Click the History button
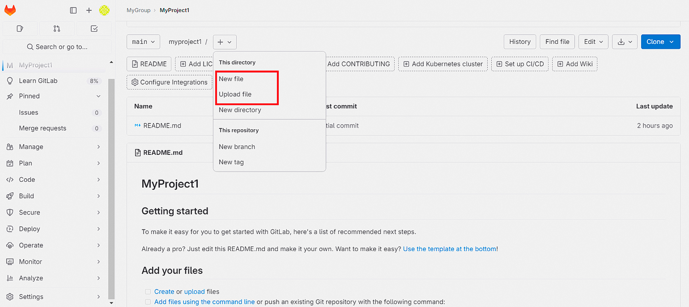This screenshot has height=307, width=689. coord(520,42)
